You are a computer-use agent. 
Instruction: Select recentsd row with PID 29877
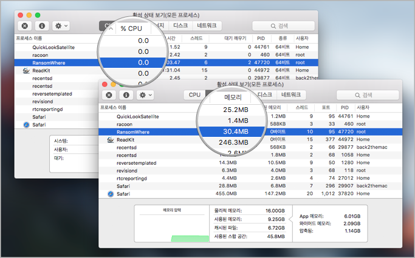(250, 147)
